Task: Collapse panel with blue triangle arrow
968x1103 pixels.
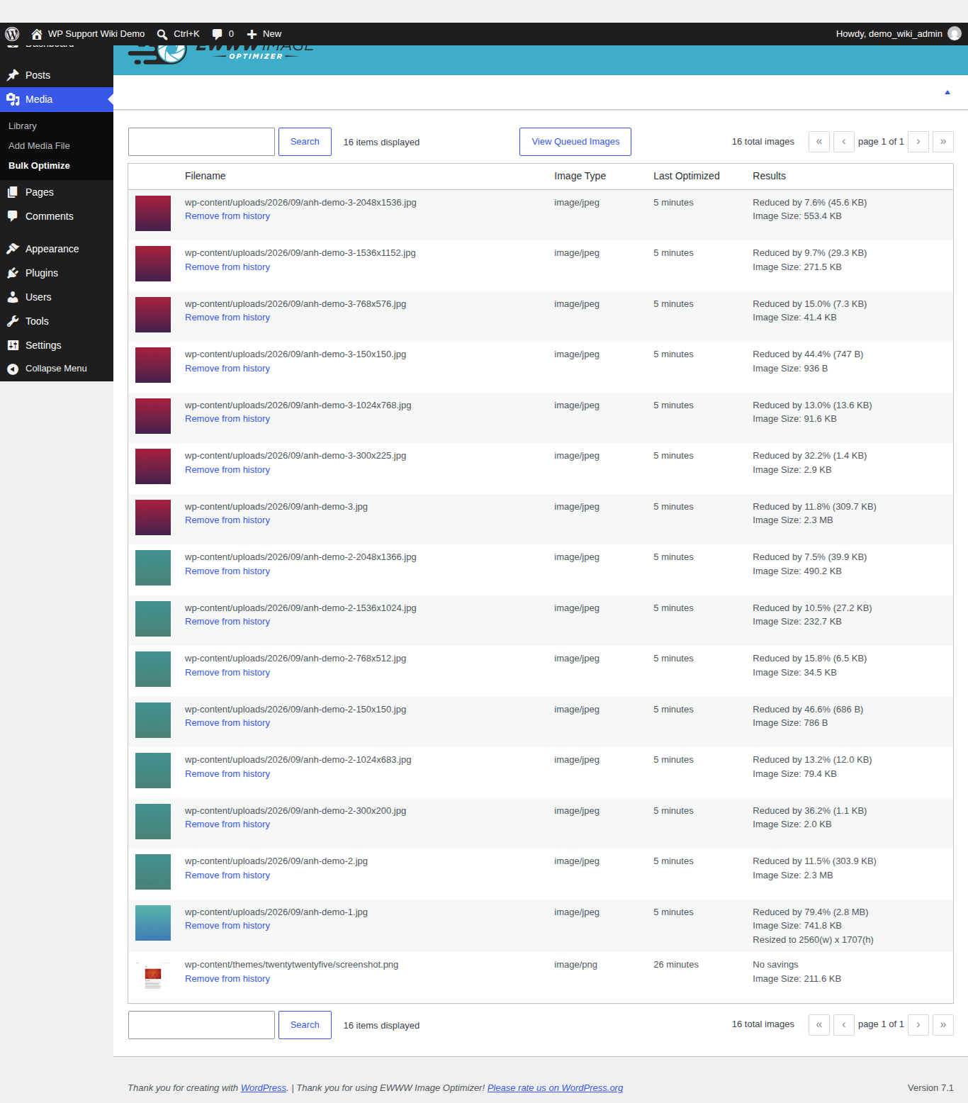Action: pyautogui.click(x=947, y=92)
